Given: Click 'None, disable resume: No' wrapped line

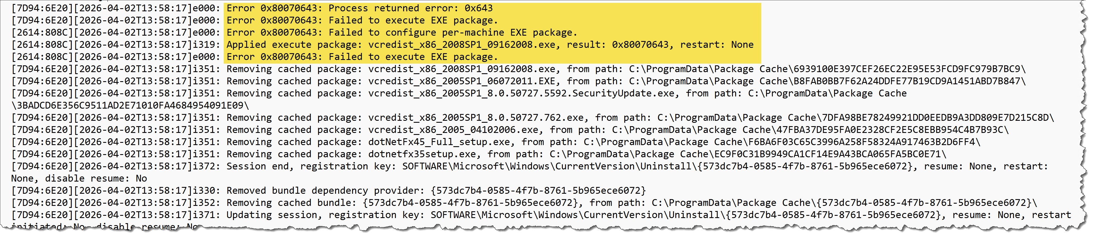Looking at the screenshot, I should (x=79, y=178).
